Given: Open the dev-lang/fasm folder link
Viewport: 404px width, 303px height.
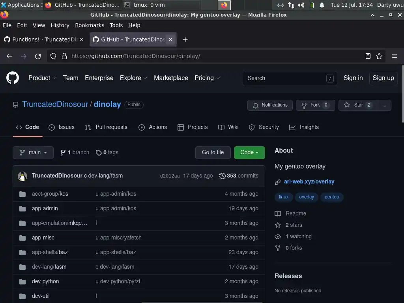Looking at the screenshot, I should (49, 267).
